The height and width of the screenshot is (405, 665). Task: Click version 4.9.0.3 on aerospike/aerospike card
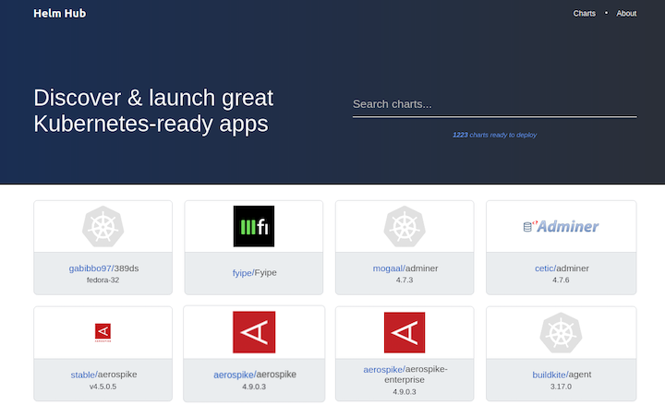[254, 387]
